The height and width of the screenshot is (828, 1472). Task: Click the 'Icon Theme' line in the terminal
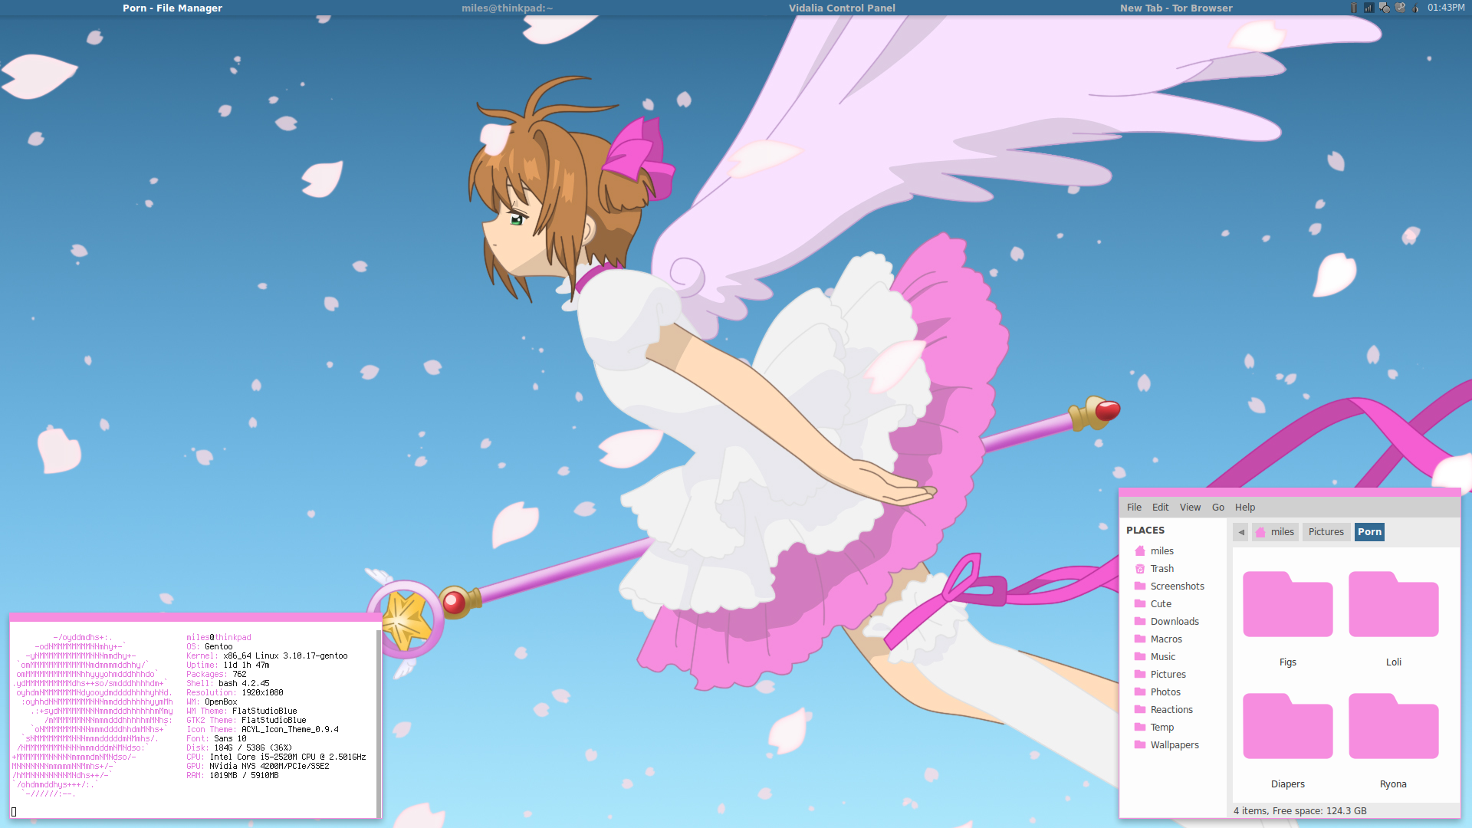click(x=262, y=730)
